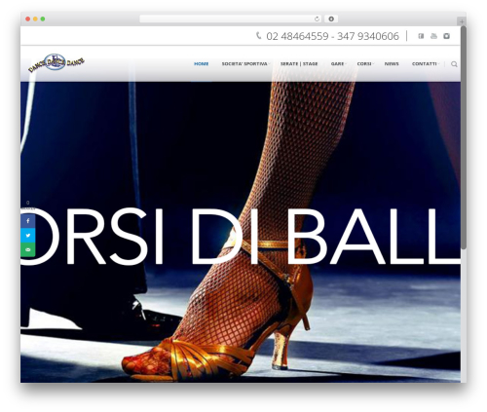Go to the HOME menu item

click(x=202, y=64)
